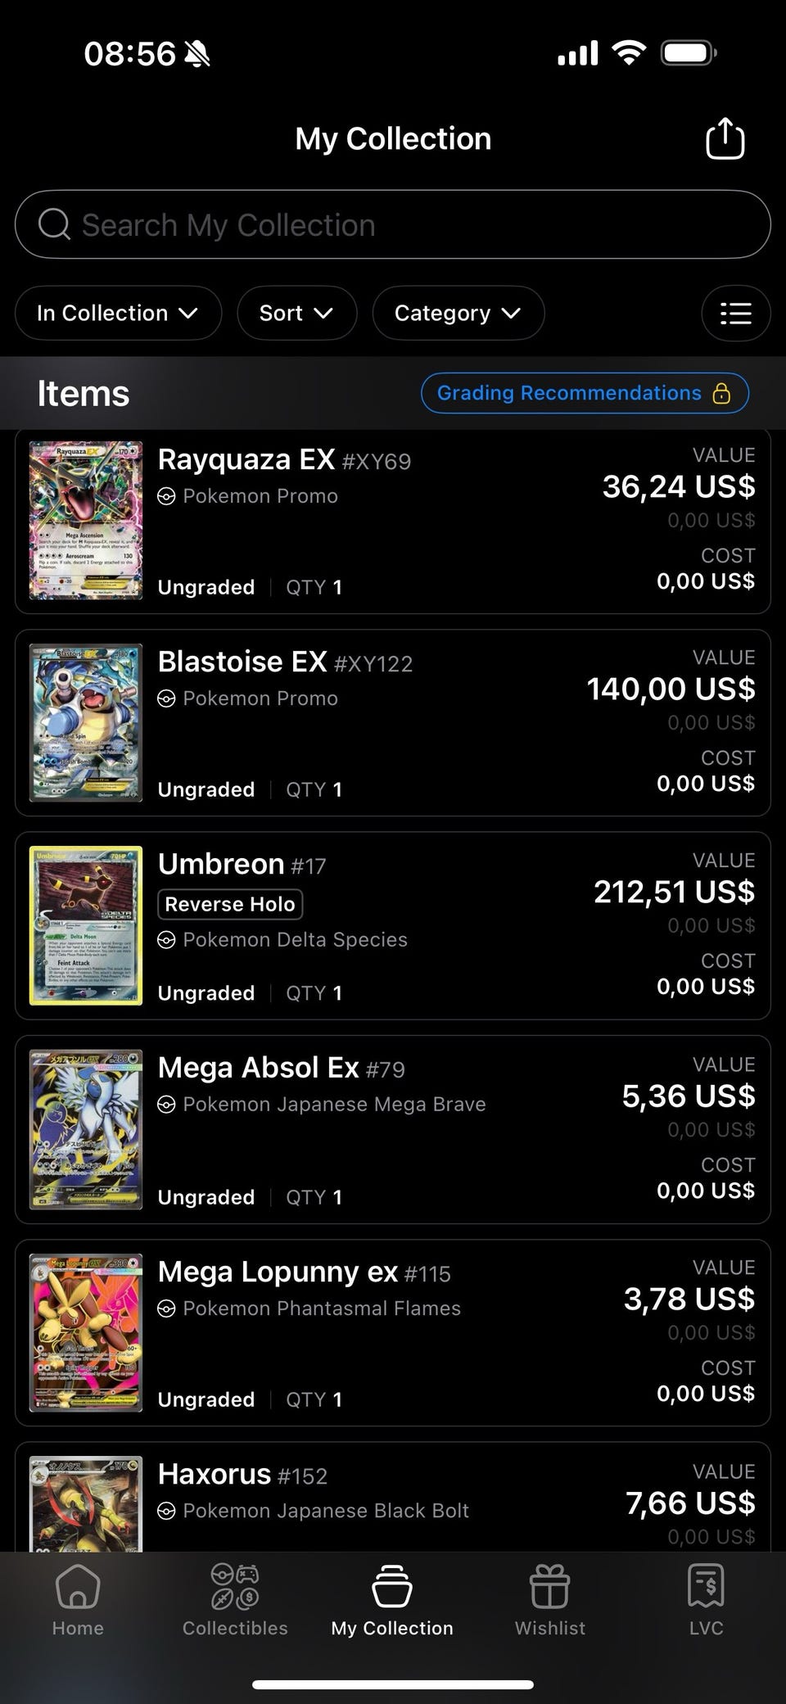
Task: Tap the Reverse Holo tag
Action: [x=230, y=904]
